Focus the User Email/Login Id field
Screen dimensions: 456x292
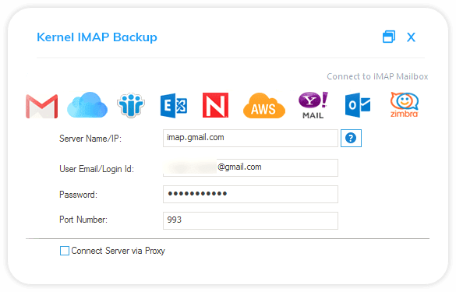coord(250,167)
